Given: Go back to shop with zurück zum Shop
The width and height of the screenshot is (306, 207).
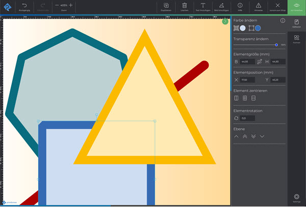Looking at the screenshot, I should coord(277,7).
